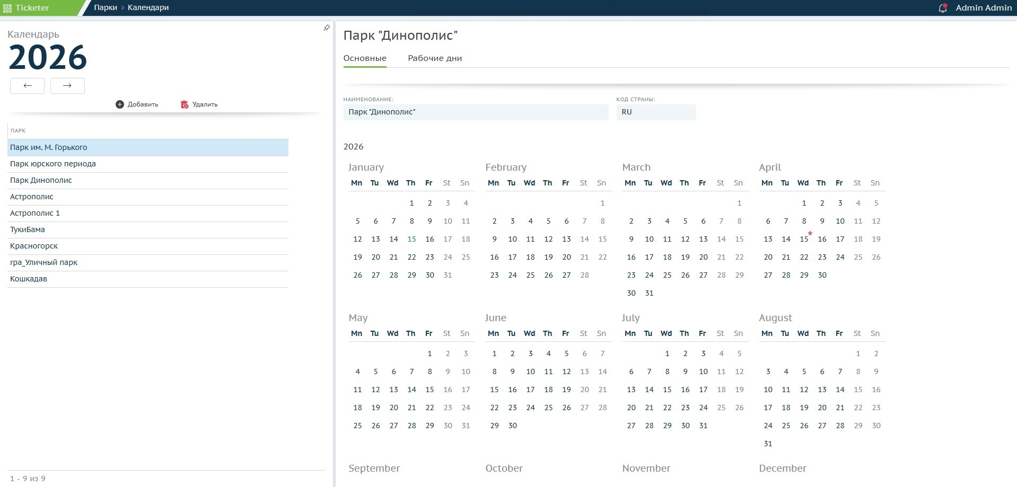Image resolution: width=1017 pixels, height=487 pixels.
Task: Click February 14 in calendar
Action: click(x=584, y=239)
